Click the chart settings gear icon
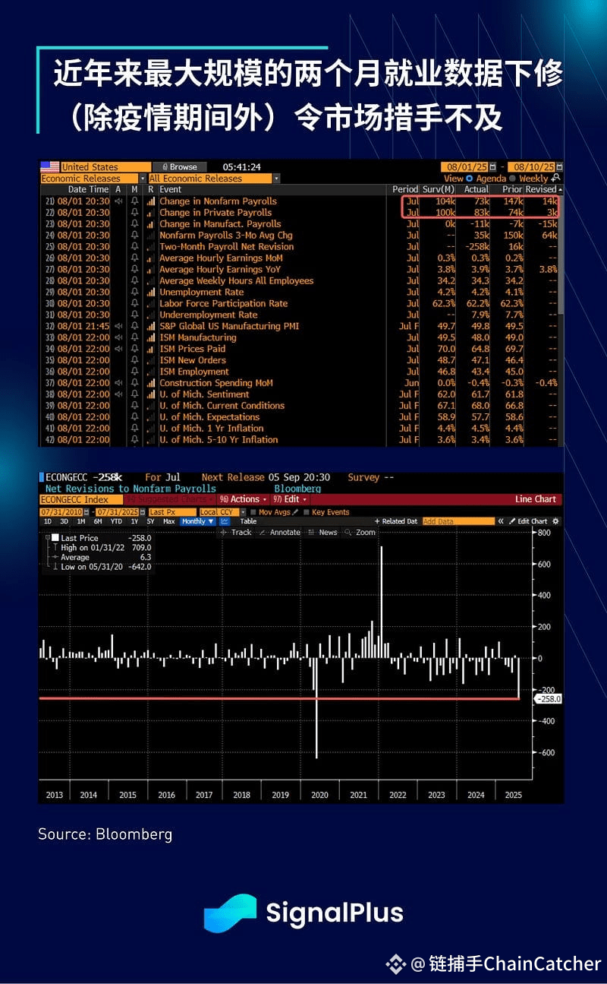The height and width of the screenshot is (984, 607). click(x=555, y=521)
